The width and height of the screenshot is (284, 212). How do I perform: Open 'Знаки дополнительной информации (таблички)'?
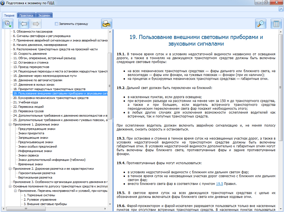(x=52, y=160)
